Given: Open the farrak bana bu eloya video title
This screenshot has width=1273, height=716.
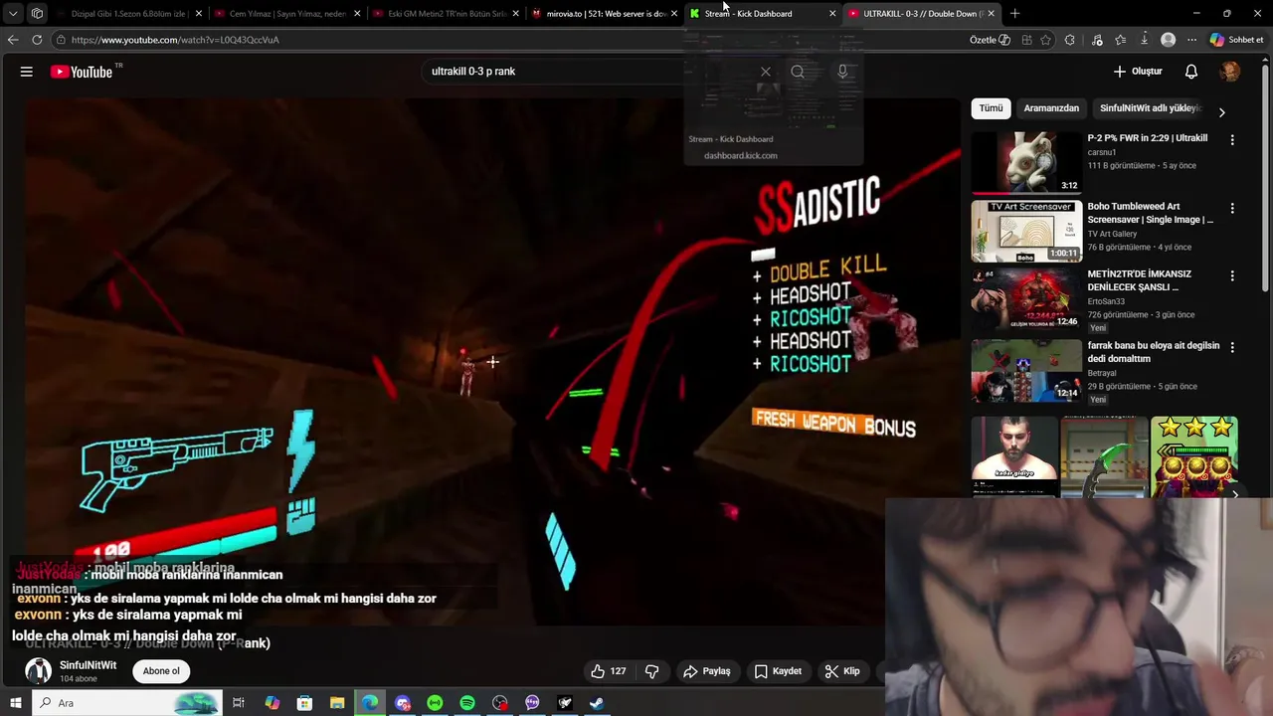Looking at the screenshot, I should 1153,352.
